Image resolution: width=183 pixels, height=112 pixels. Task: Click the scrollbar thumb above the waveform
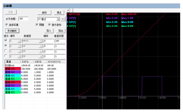point(72,10)
